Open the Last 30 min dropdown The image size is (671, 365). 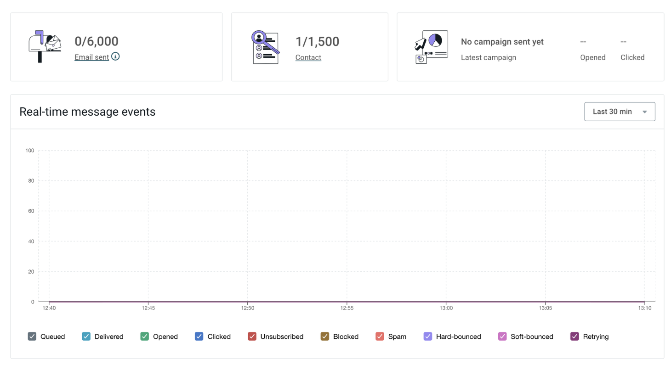620,112
